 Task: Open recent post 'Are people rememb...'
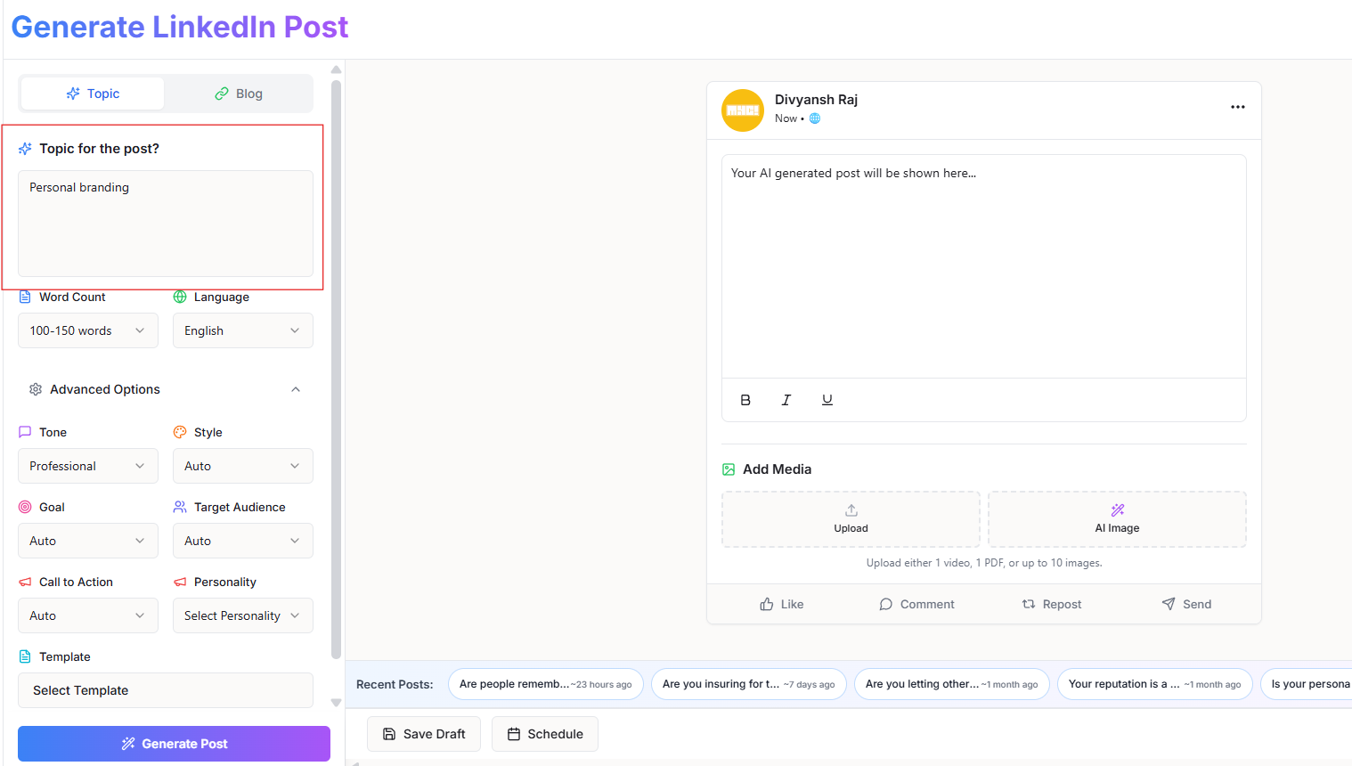pos(545,684)
